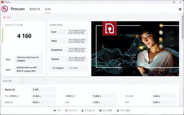Viewport: 184px width, 115px height.
Task: Export result as PDF button
Action: click(106, 111)
